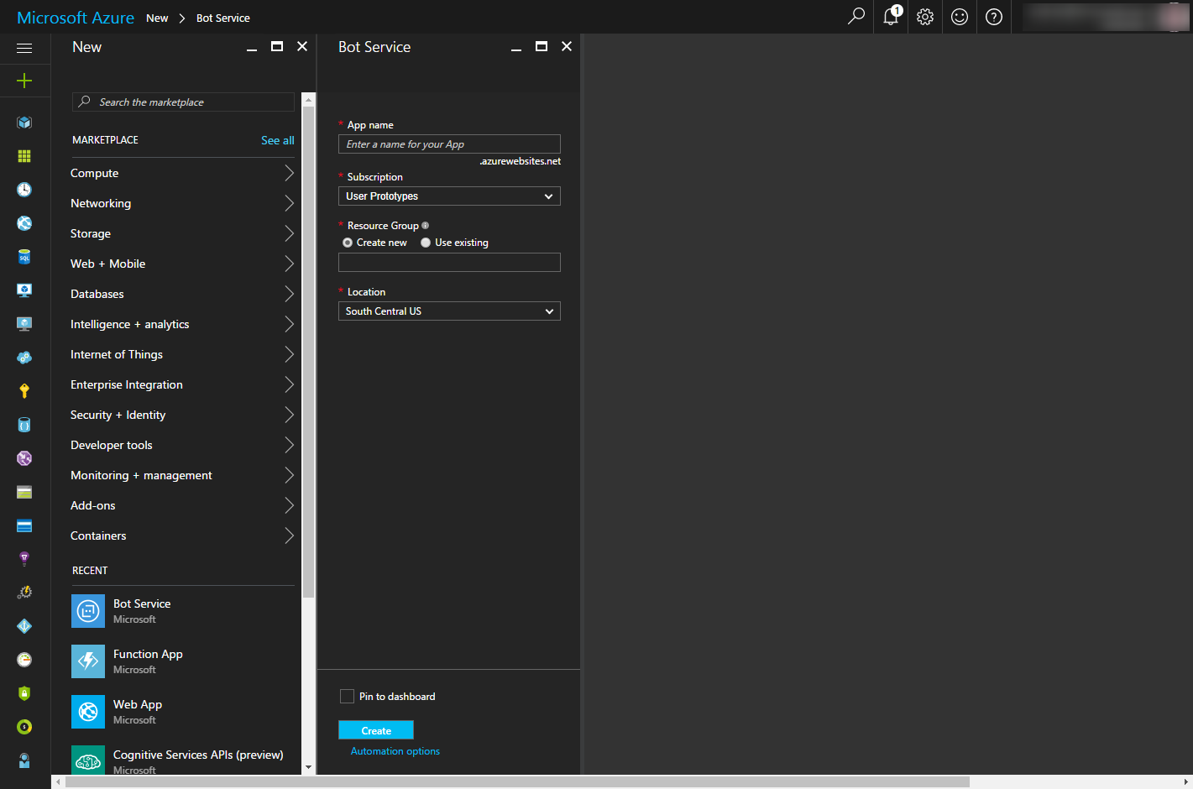Expand the Databases marketplace category
Screen dimensions: 1193x789
pyautogui.click(x=182, y=294)
